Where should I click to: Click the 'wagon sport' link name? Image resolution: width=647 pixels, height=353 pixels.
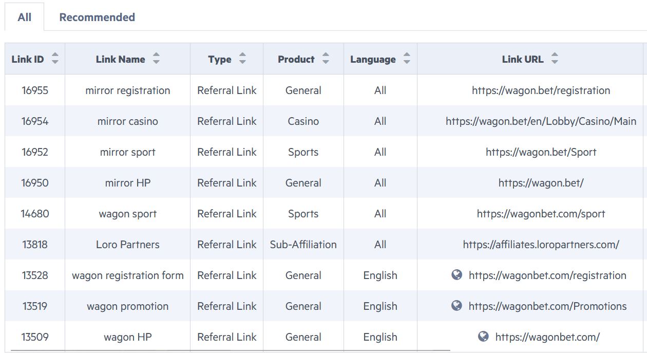128,214
